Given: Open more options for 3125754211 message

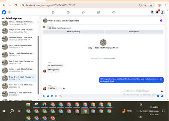Looking at the screenshot, I should (67, 88).
